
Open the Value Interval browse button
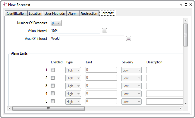[104, 30]
